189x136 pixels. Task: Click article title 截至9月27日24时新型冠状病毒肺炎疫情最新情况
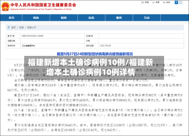(x=95, y=54)
